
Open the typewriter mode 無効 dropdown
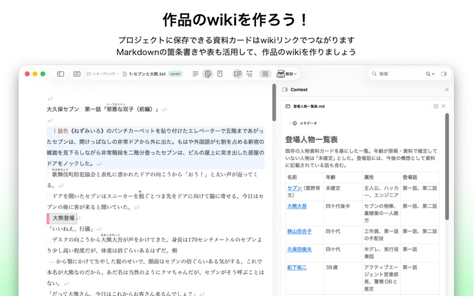[x=287, y=74]
